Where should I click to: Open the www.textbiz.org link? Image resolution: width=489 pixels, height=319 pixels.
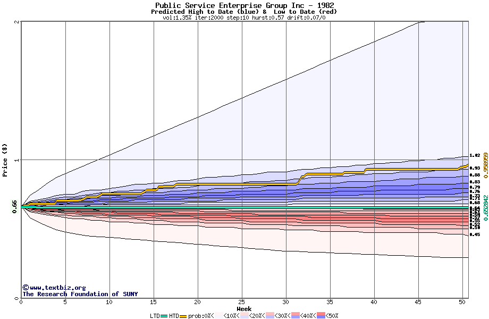click(x=58, y=288)
